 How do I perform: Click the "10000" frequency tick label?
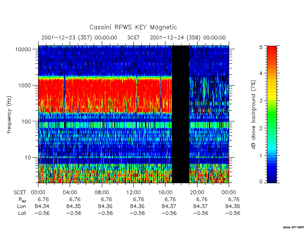[23, 49]
